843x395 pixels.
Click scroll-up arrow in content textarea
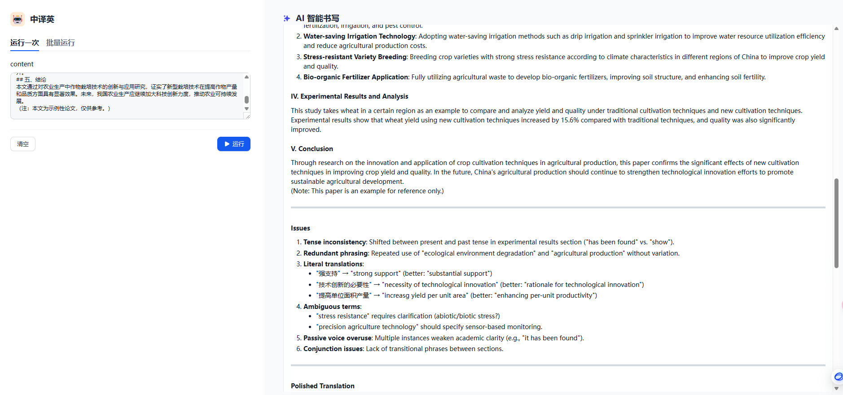pos(246,77)
